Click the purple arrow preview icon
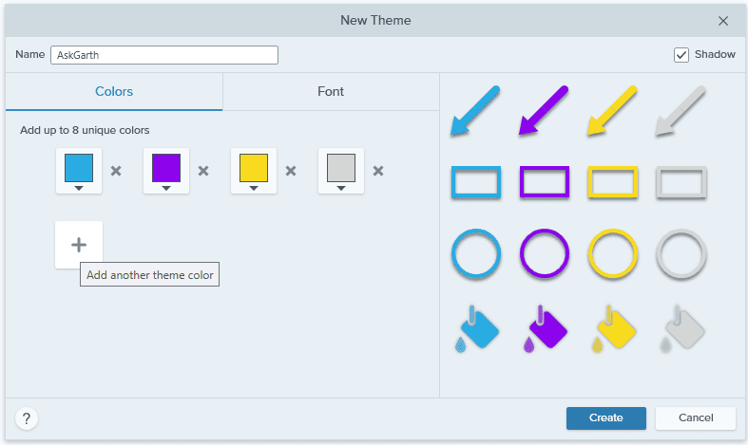 pyautogui.click(x=544, y=111)
